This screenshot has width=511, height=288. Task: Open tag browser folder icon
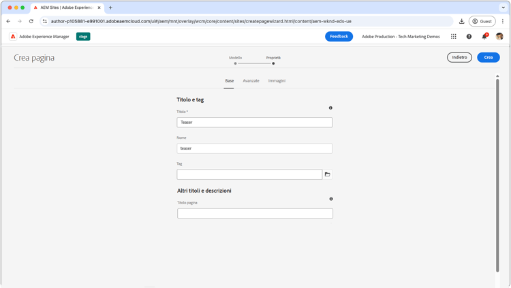coord(328,174)
